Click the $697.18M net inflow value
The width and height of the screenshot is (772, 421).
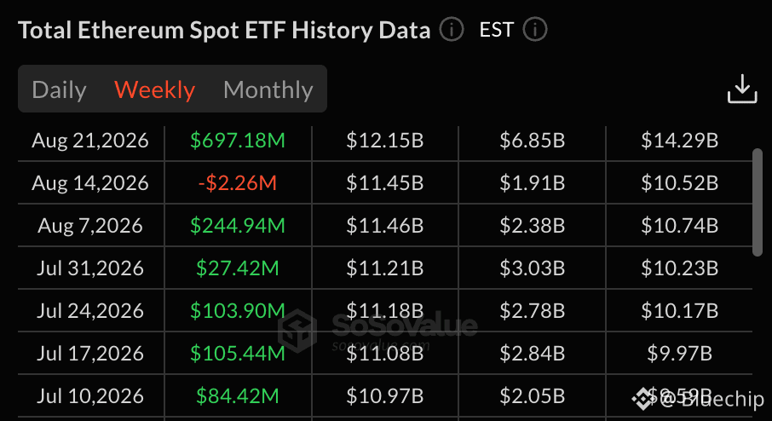[x=238, y=141]
